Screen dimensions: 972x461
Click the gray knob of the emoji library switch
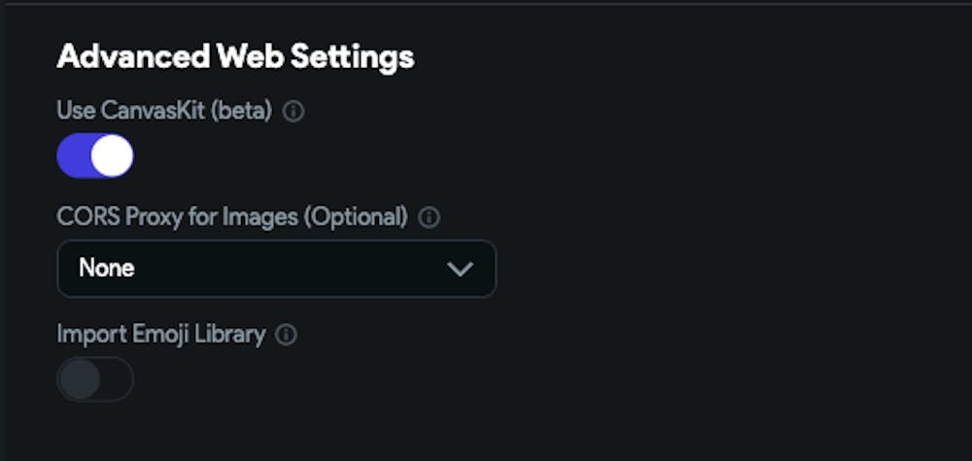coord(79,379)
